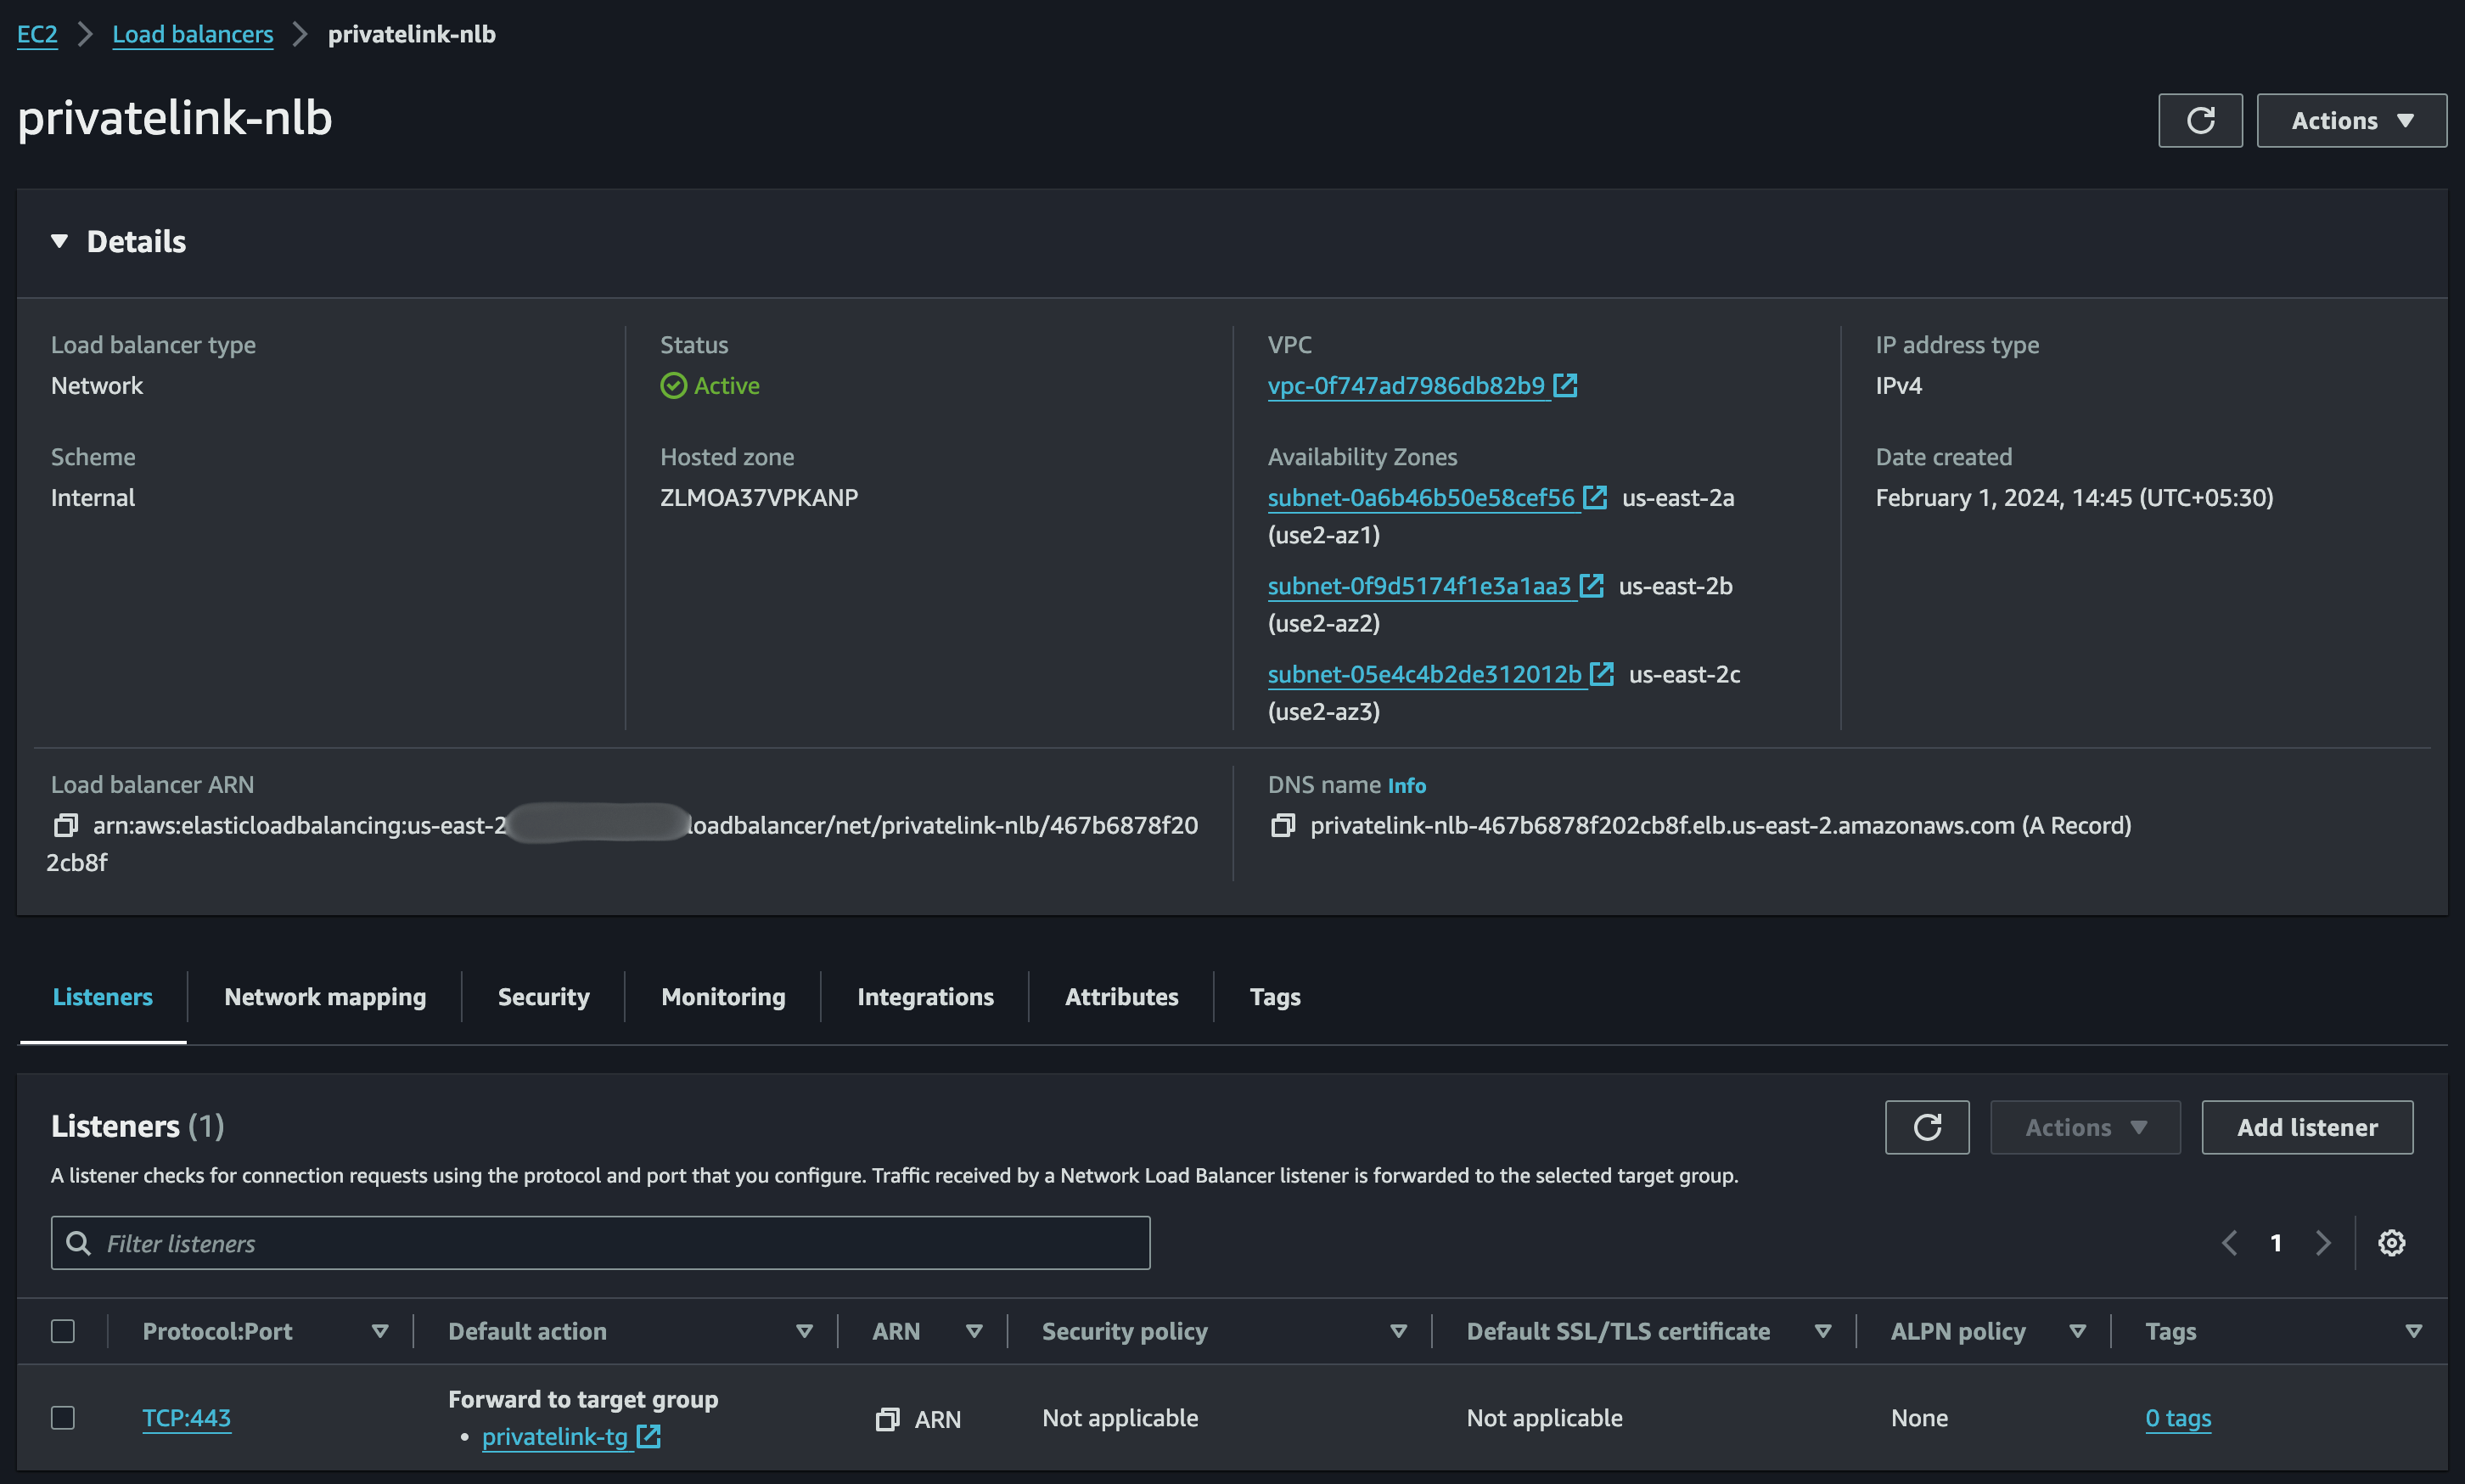This screenshot has width=2465, height=1484.
Task: Collapse the Details section
Action: tap(59, 241)
